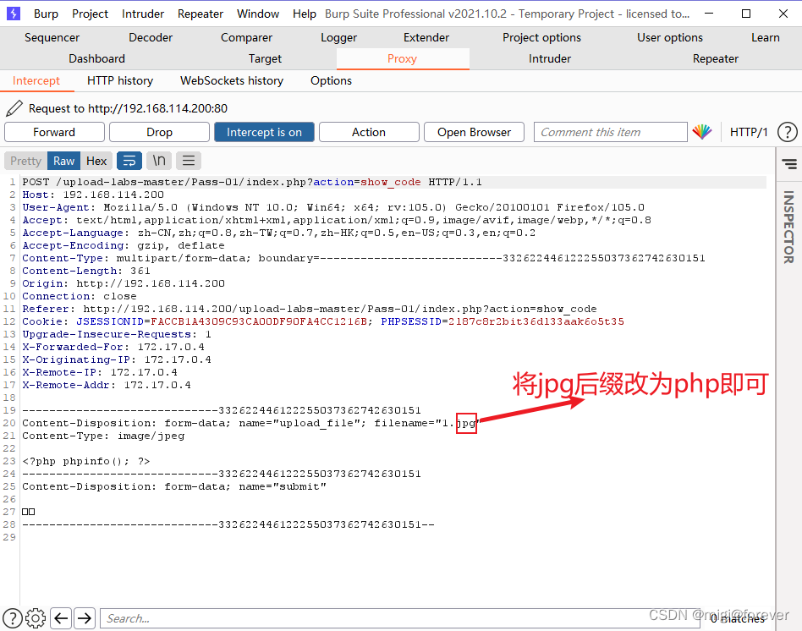Image resolution: width=802 pixels, height=631 pixels.
Task: Switch to the Dashboard tab
Action: pyautogui.click(x=96, y=59)
